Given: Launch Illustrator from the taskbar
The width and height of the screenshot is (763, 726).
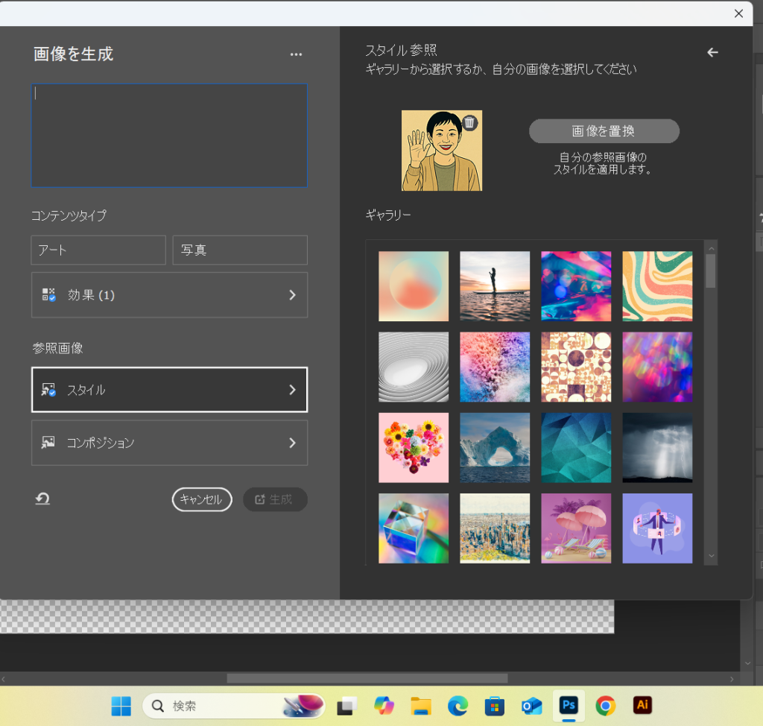Looking at the screenshot, I should 642,705.
